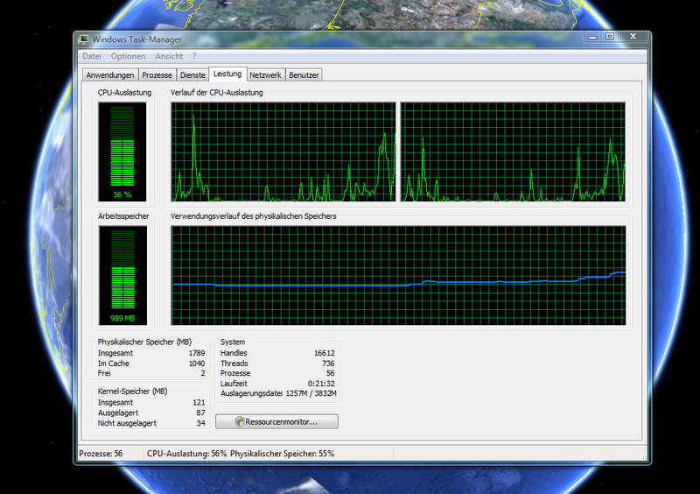Click the Nicht ausgelagert value 34

pyautogui.click(x=200, y=423)
